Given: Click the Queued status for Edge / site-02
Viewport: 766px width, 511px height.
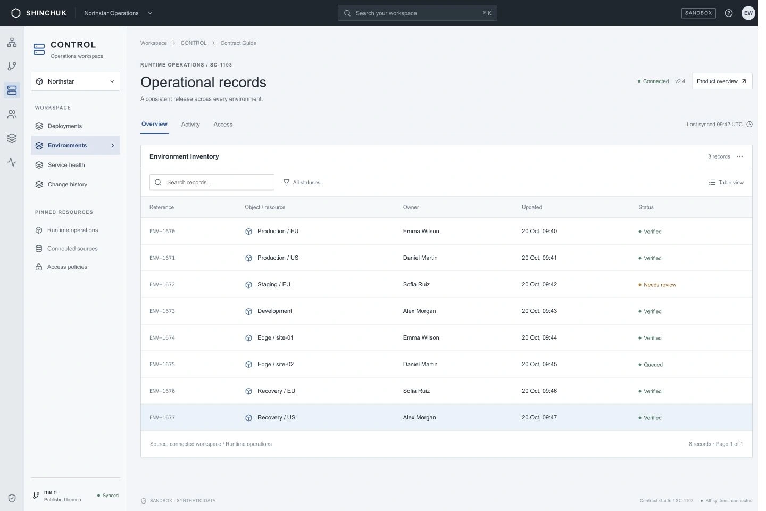Looking at the screenshot, I should tap(651, 365).
